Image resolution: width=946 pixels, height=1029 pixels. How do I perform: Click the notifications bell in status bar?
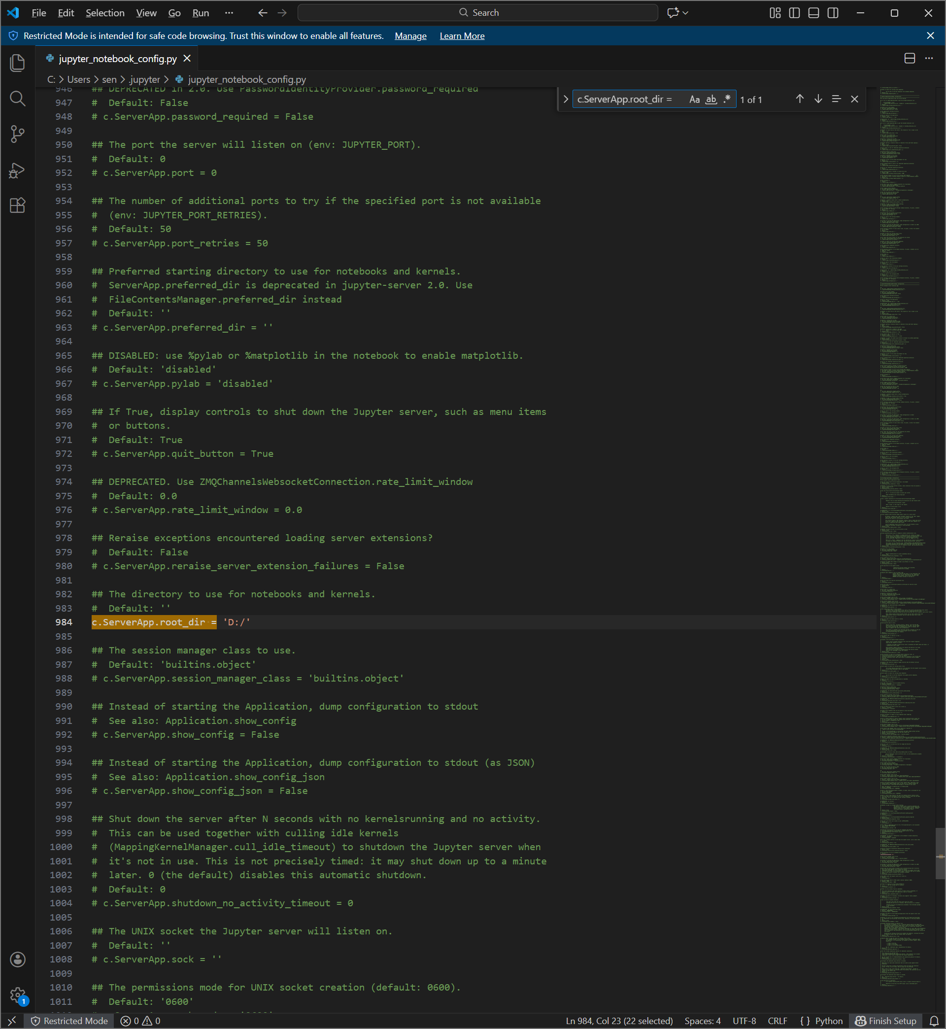click(934, 1021)
